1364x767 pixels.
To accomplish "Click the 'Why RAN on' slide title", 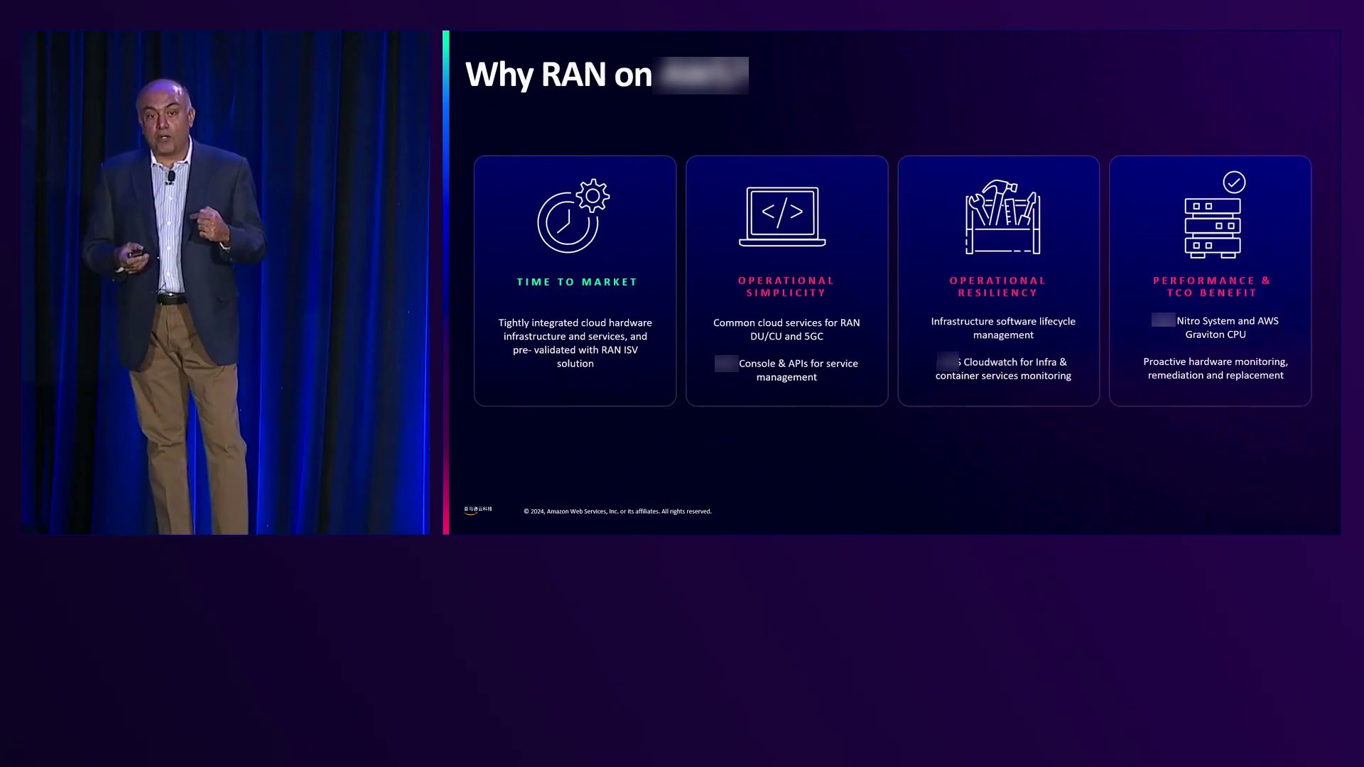I will pos(558,75).
